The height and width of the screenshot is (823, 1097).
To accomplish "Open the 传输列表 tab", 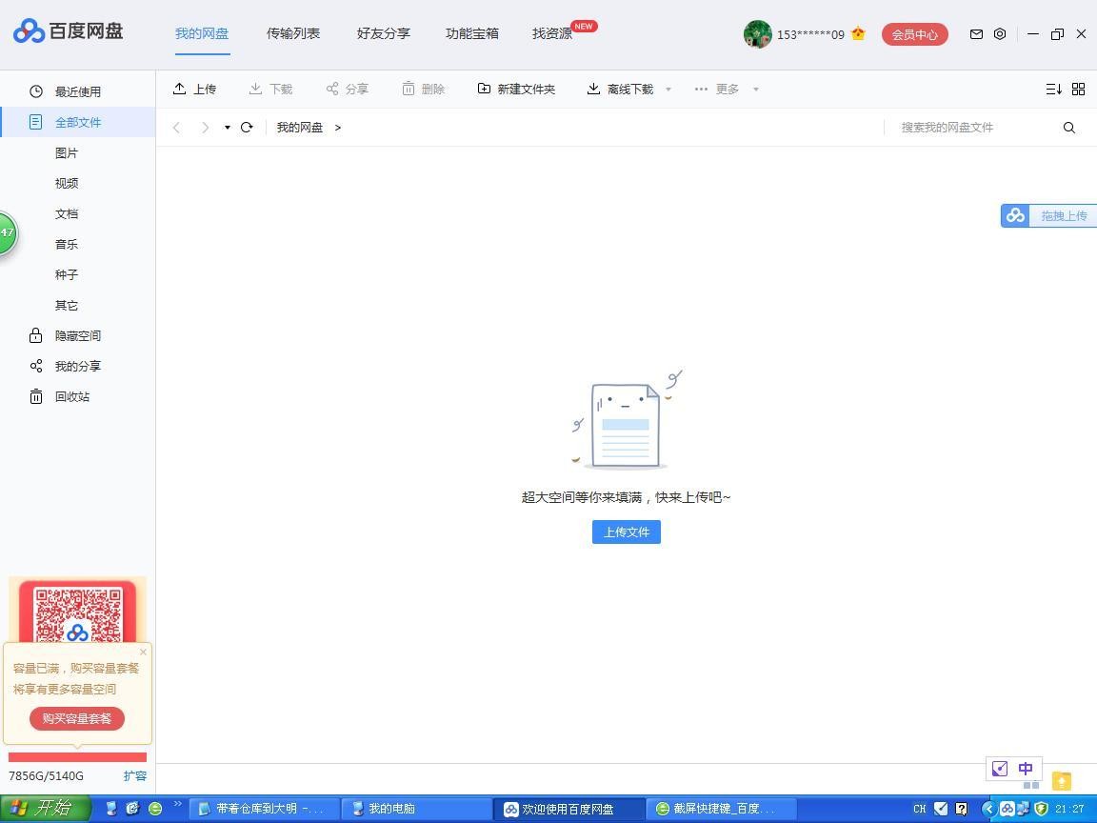I will pos(293,33).
